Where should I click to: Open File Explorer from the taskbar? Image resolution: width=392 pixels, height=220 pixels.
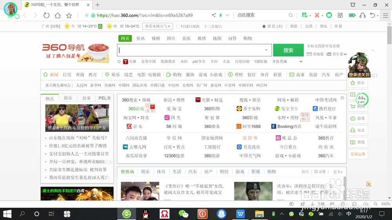[x=259, y=214]
